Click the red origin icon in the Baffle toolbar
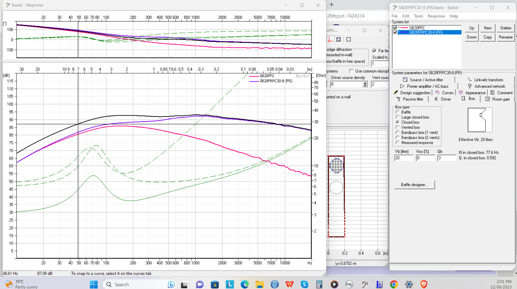The width and height of the screenshot is (517, 289). pos(330,39)
